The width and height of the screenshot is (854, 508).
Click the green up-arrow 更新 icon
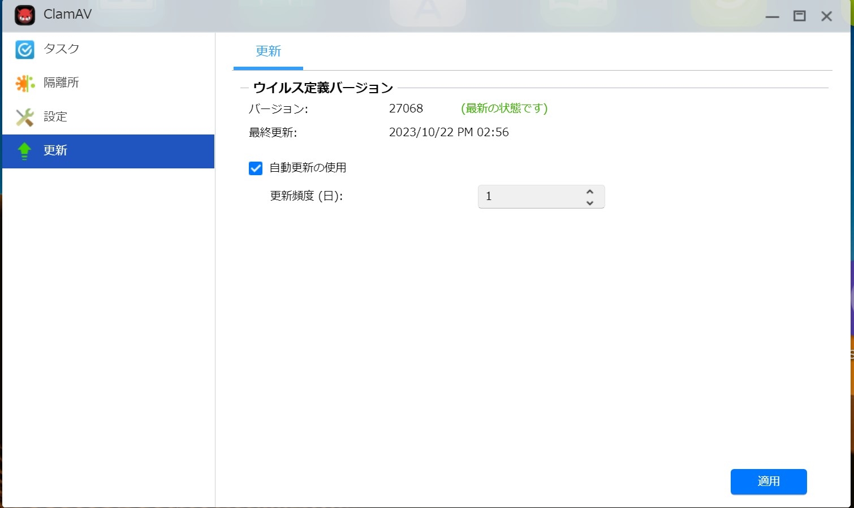pos(25,151)
